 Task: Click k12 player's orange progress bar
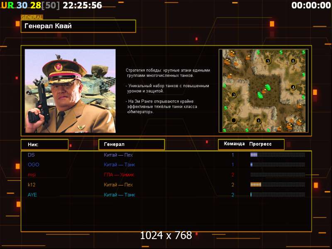coord(278,185)
